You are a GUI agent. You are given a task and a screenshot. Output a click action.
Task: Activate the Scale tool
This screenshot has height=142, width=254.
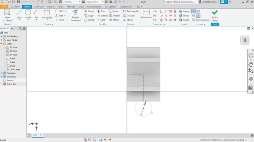[114, 11]
